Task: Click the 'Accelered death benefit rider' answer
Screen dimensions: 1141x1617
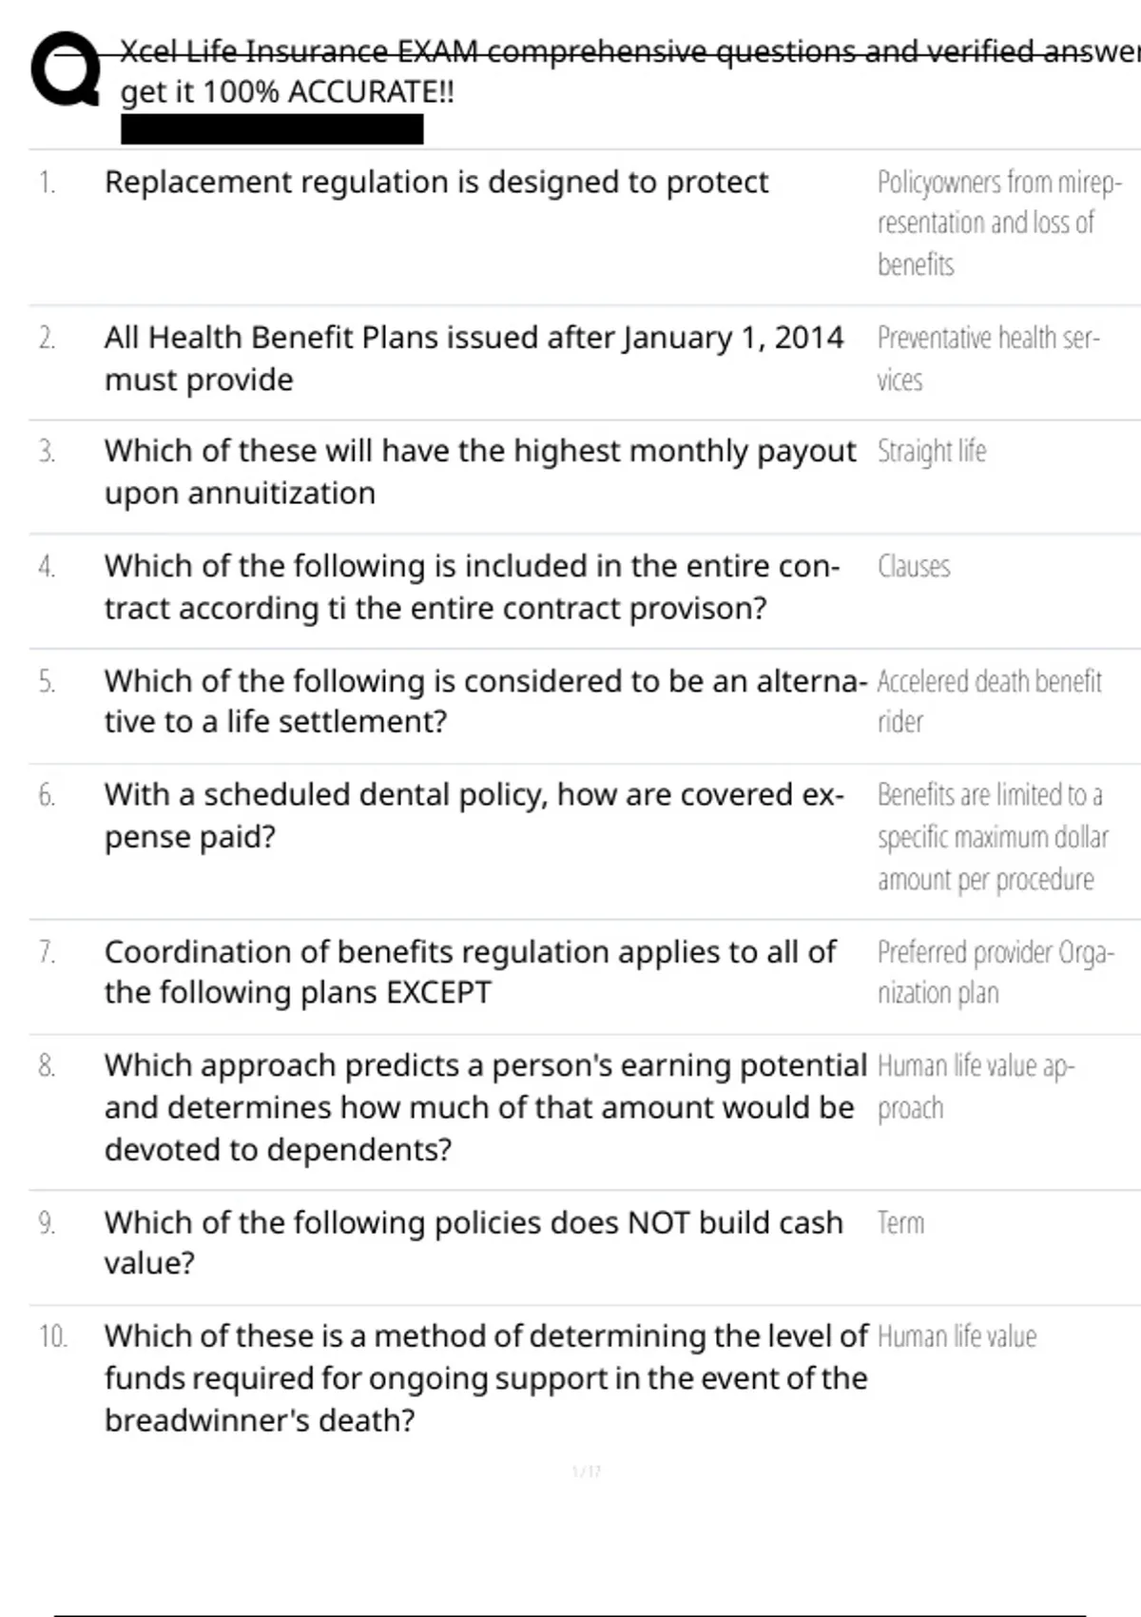Action: pyautogui.click(x=989, y=701)
